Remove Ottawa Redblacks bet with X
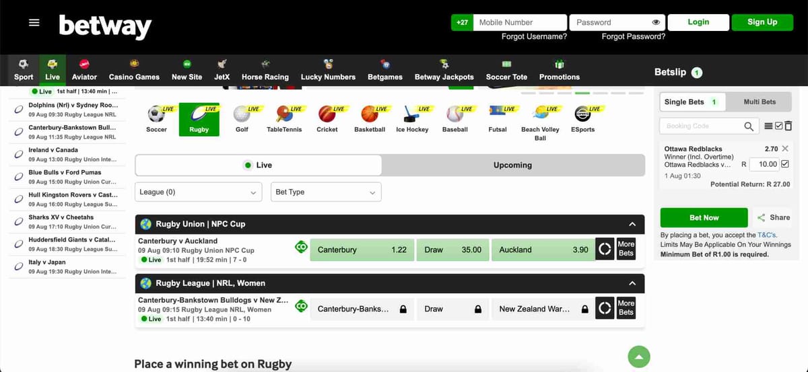The image size is (808, 372). tap(785, 148)
